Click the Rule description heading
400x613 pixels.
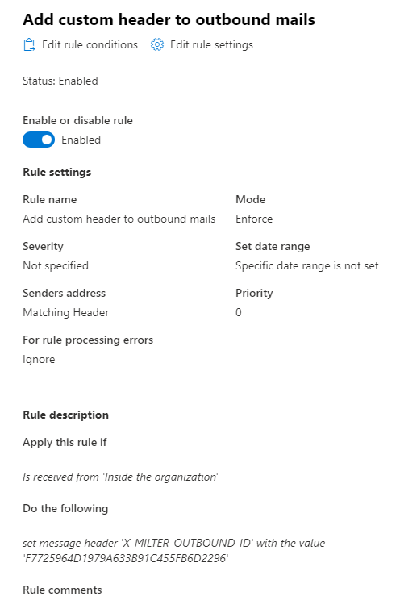point(65,415)
